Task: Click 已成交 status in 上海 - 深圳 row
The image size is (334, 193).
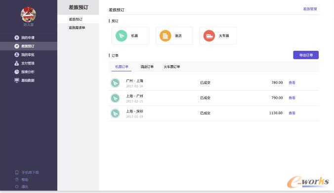Action: point(205,113)
